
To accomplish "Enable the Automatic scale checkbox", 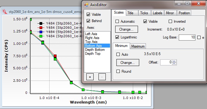I will (x=117, y=21).
